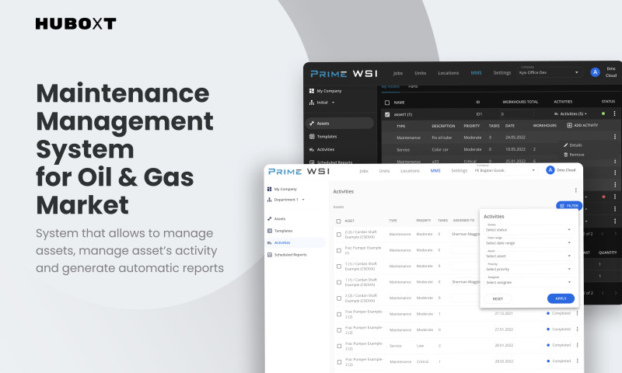Check the checkbox for the 27.01.2022 row
This screenshot has height=373, width=622.
[x=339, y=330]
